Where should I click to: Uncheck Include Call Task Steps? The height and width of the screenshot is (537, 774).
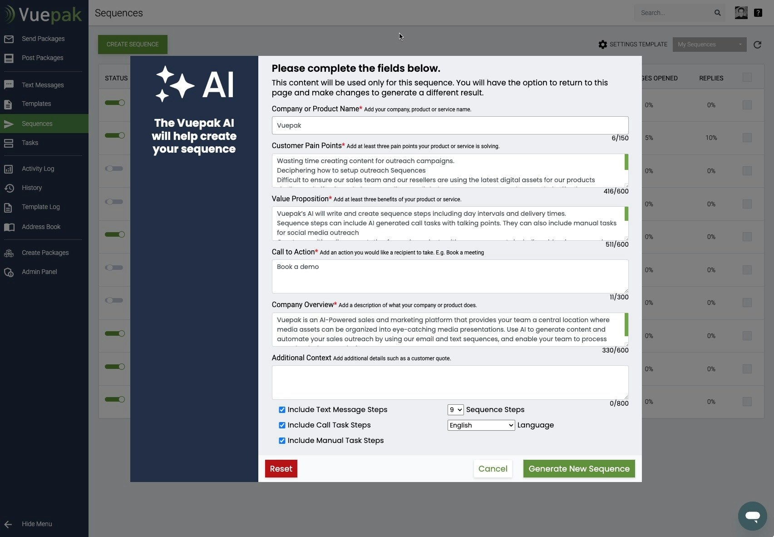click(282, 425)
